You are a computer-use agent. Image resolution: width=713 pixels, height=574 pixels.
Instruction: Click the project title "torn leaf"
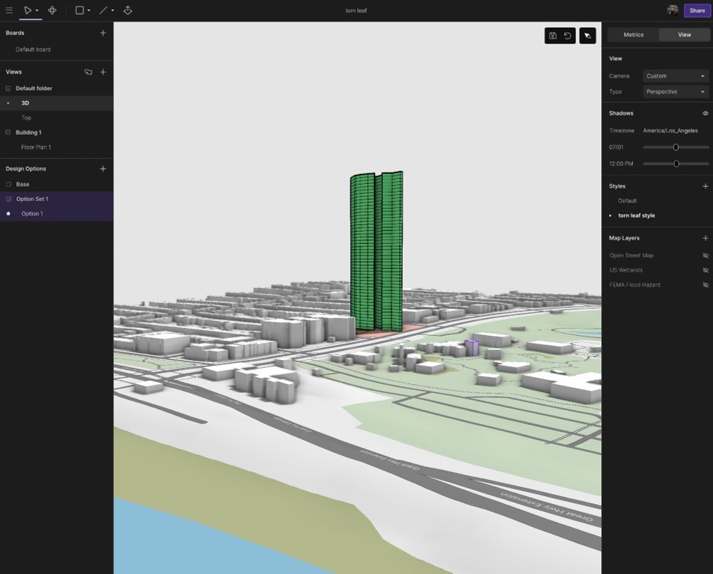pos(356,11)
